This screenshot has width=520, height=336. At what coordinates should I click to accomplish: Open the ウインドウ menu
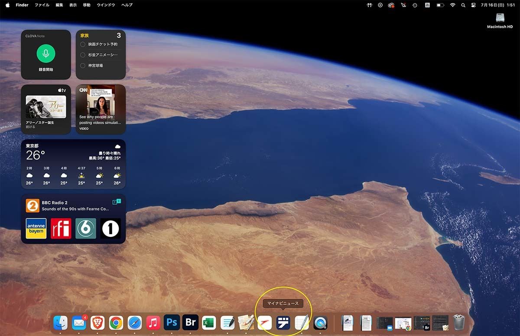106,5
